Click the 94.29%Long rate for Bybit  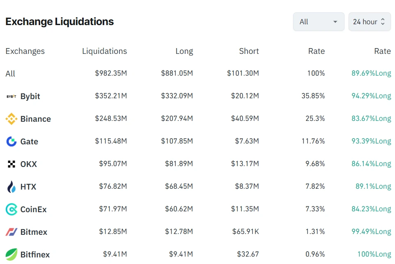371,96
